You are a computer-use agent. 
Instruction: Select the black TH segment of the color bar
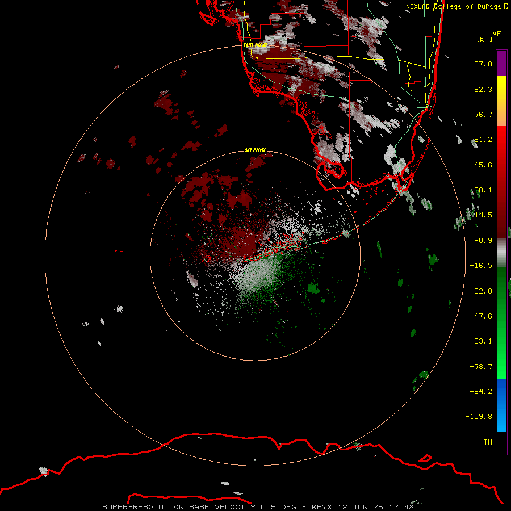tap(501, 442)
